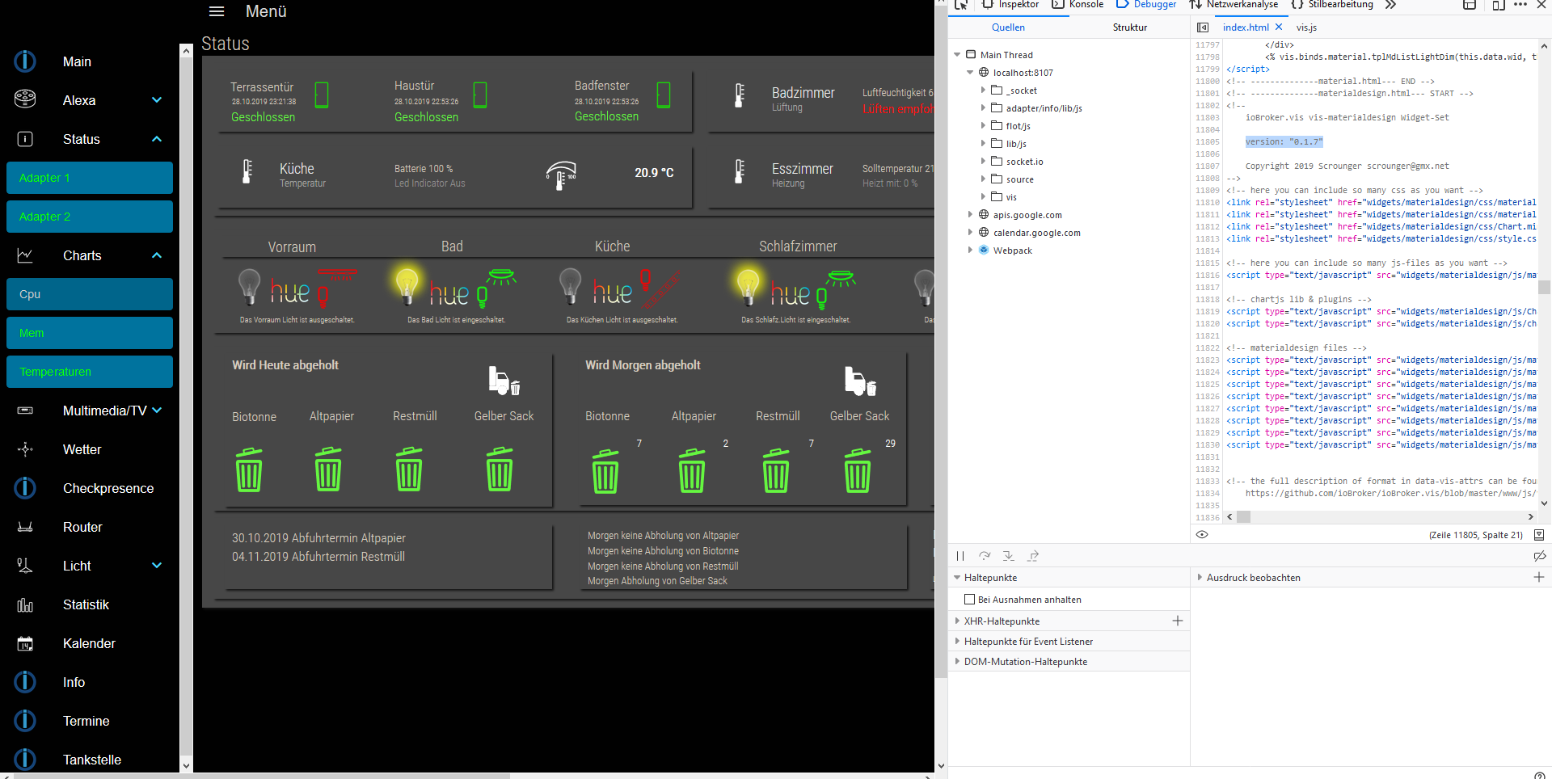Viewport: 1552px width, 779px height.
Task: Click the code editor horizontal scrollbar
Action: 1380,516
